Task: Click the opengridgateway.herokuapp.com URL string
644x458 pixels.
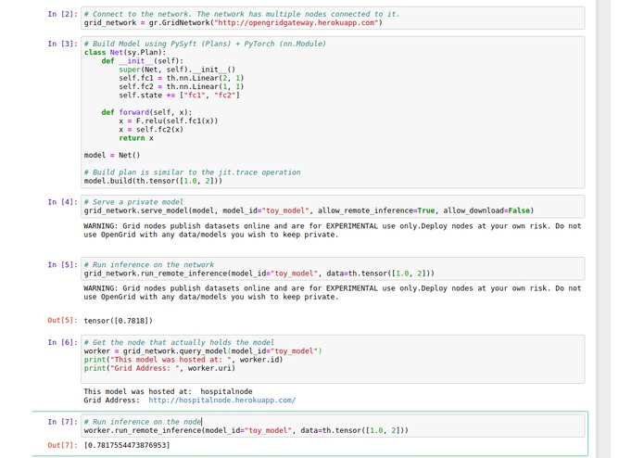Action: [295, 22]
